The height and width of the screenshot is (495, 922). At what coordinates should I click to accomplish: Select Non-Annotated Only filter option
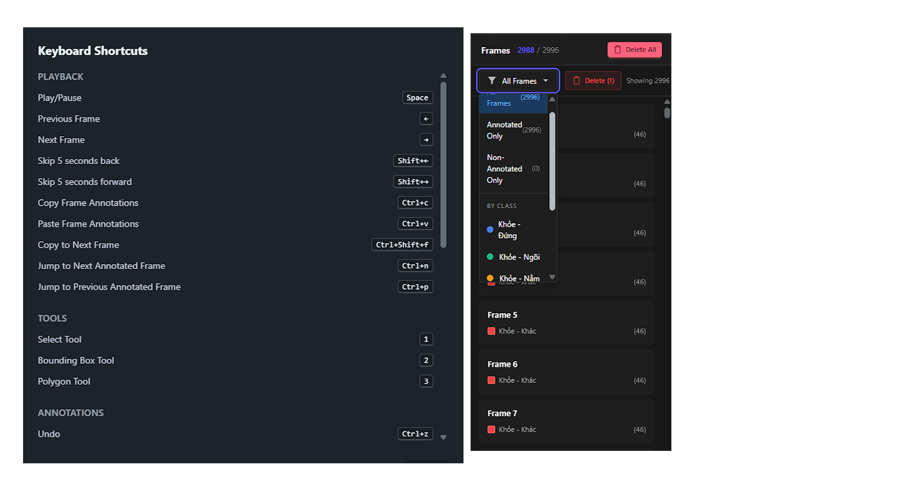(513, 169)
